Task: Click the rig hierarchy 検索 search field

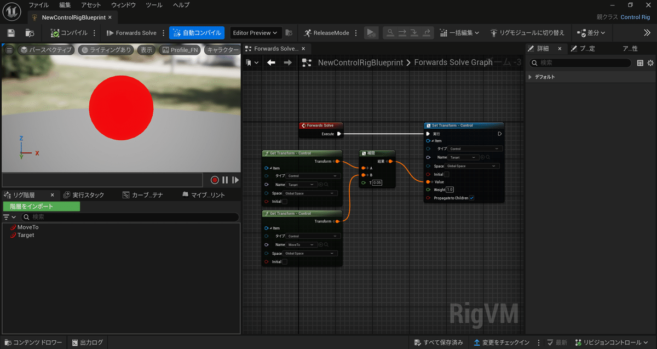Action: (x=129, y=217)
